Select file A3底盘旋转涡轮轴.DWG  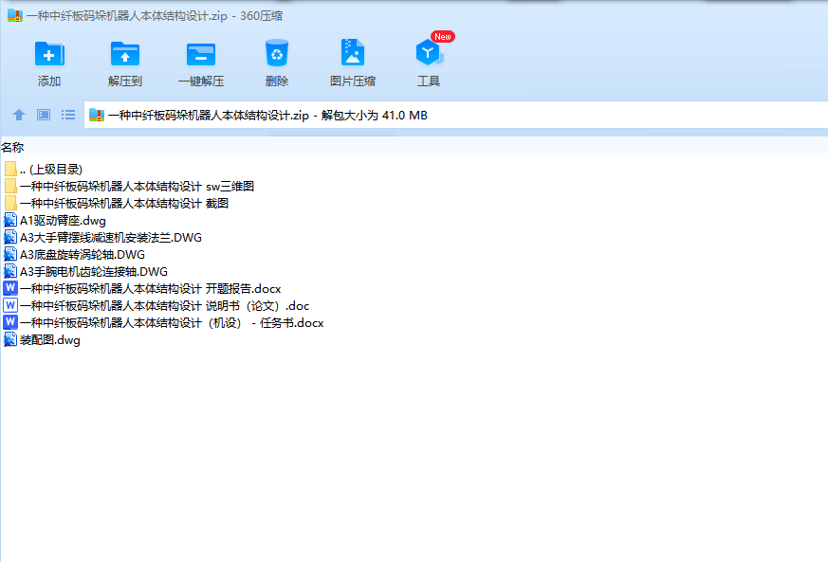(75, 254)
